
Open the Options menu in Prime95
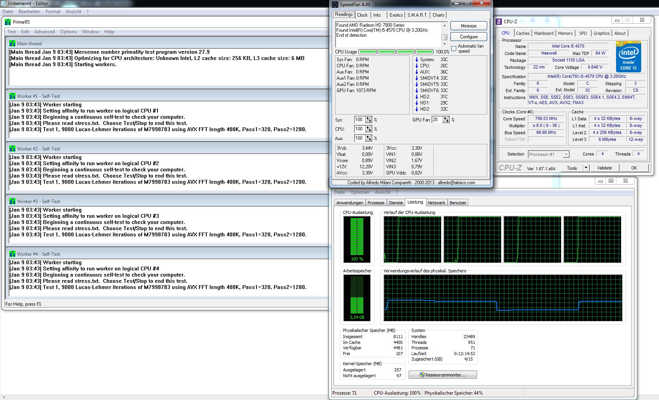pos(68,32)
